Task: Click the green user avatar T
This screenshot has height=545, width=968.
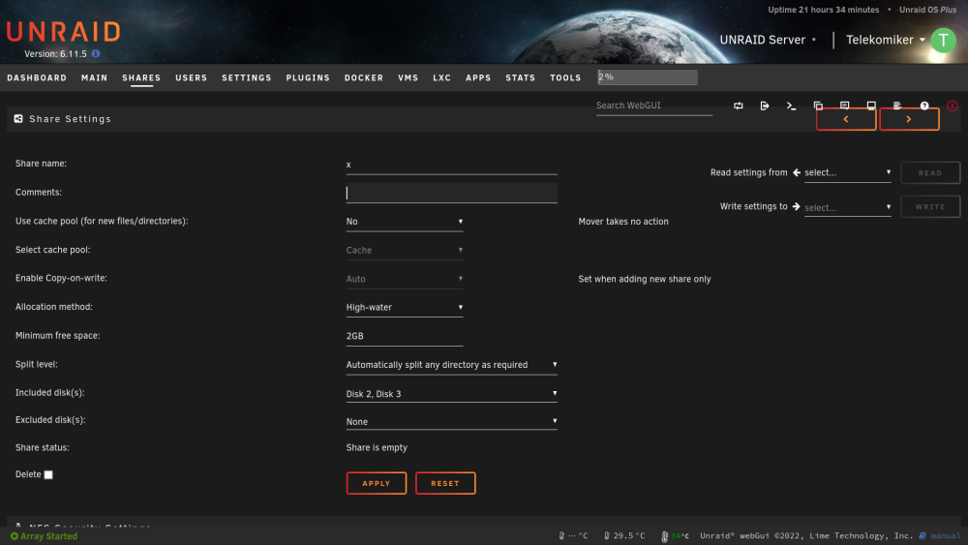Action: click(943, 40)
